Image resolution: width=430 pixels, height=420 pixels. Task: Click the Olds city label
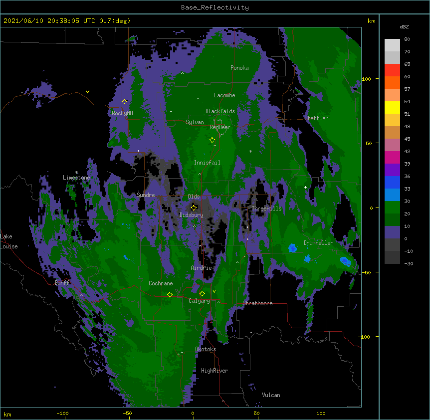tap(194, 197)
